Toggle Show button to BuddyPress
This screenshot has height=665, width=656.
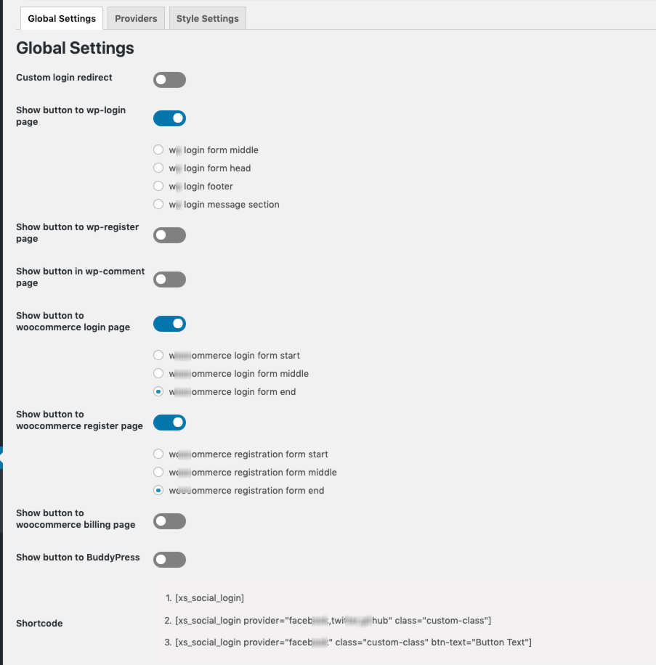169,560
